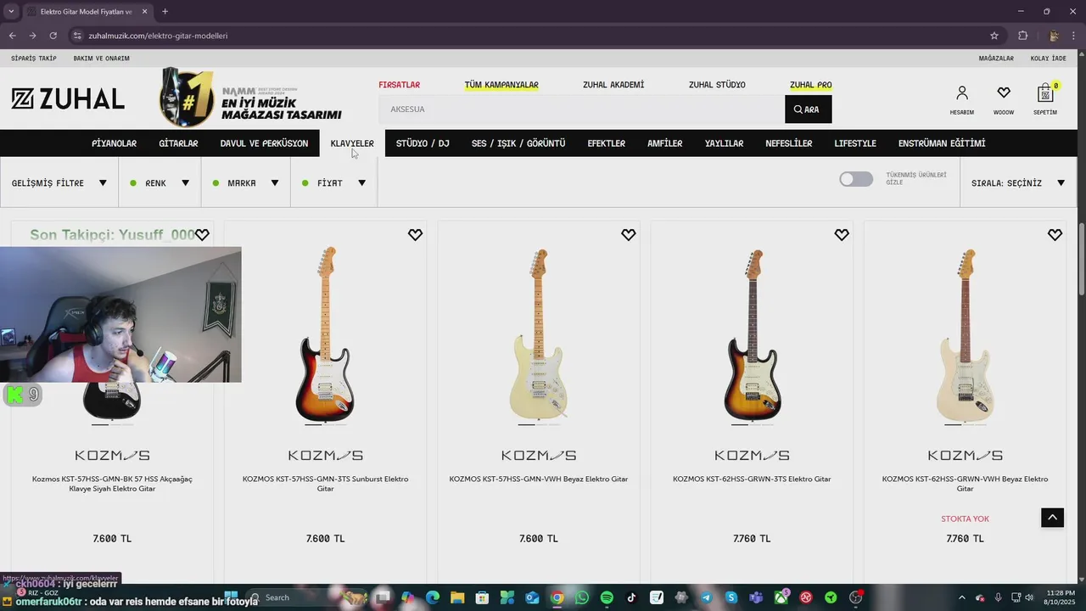This screenshot has height=611, width=1086.
Task: Click the Windows taskbar Search box
Action: (x=305, y=597)
